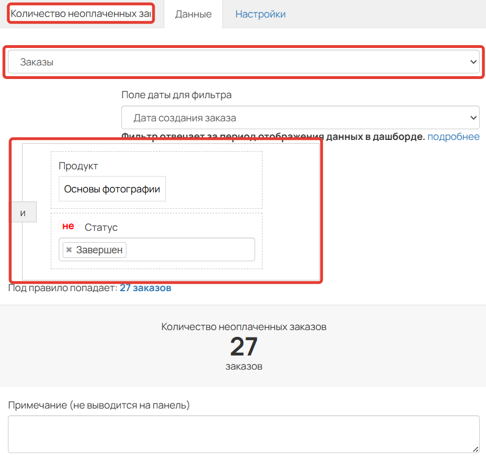Viewport: 486px width, 461px height.
Task: Click the Поле даты для фильтра label
Action: pyautogui.click(x=176, y=95)
